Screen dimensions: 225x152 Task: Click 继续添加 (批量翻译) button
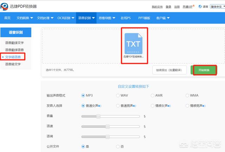[x=169, y=70]
